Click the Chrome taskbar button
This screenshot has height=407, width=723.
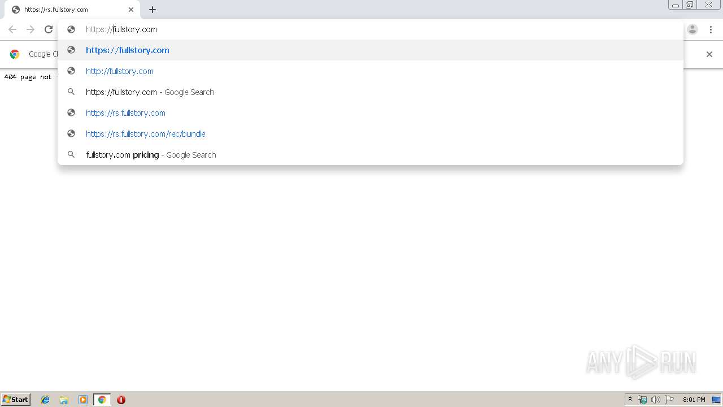[x=102, y=400]
